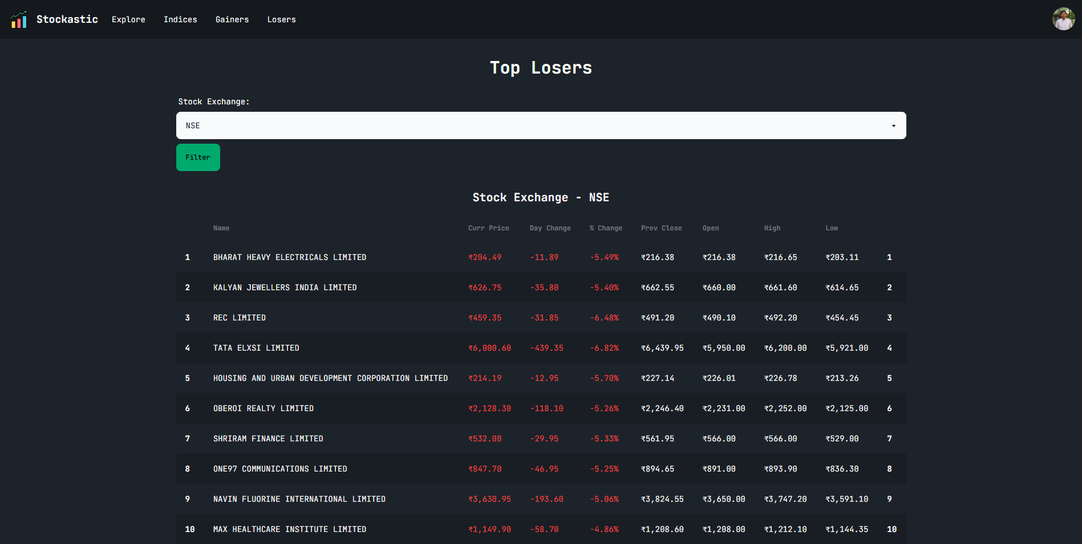Click the Stock Exchange: field label
This screenshot has width=1082, height=544.
(x=214, y=102)
